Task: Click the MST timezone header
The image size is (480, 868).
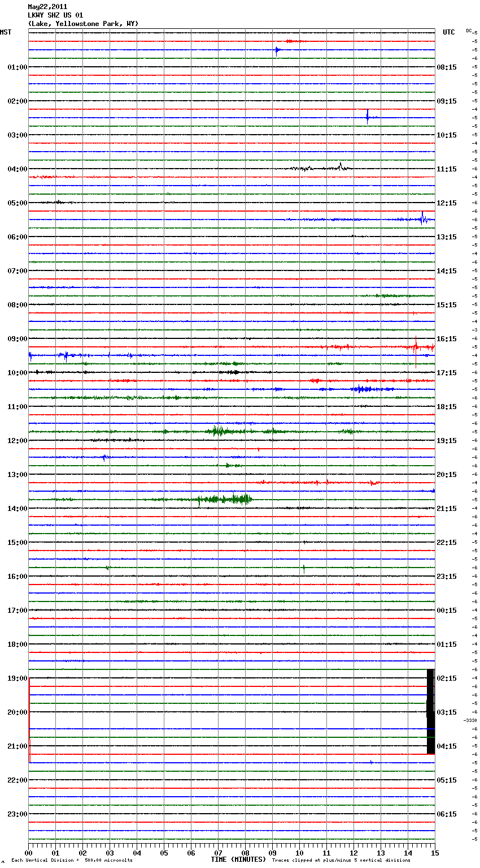Action: 6,32
